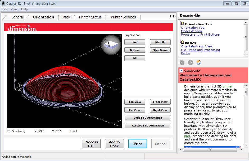This screenshot has height=161, width=249.
Task: Click Undo STL Orientation
Action: click(x=148, y=118)
